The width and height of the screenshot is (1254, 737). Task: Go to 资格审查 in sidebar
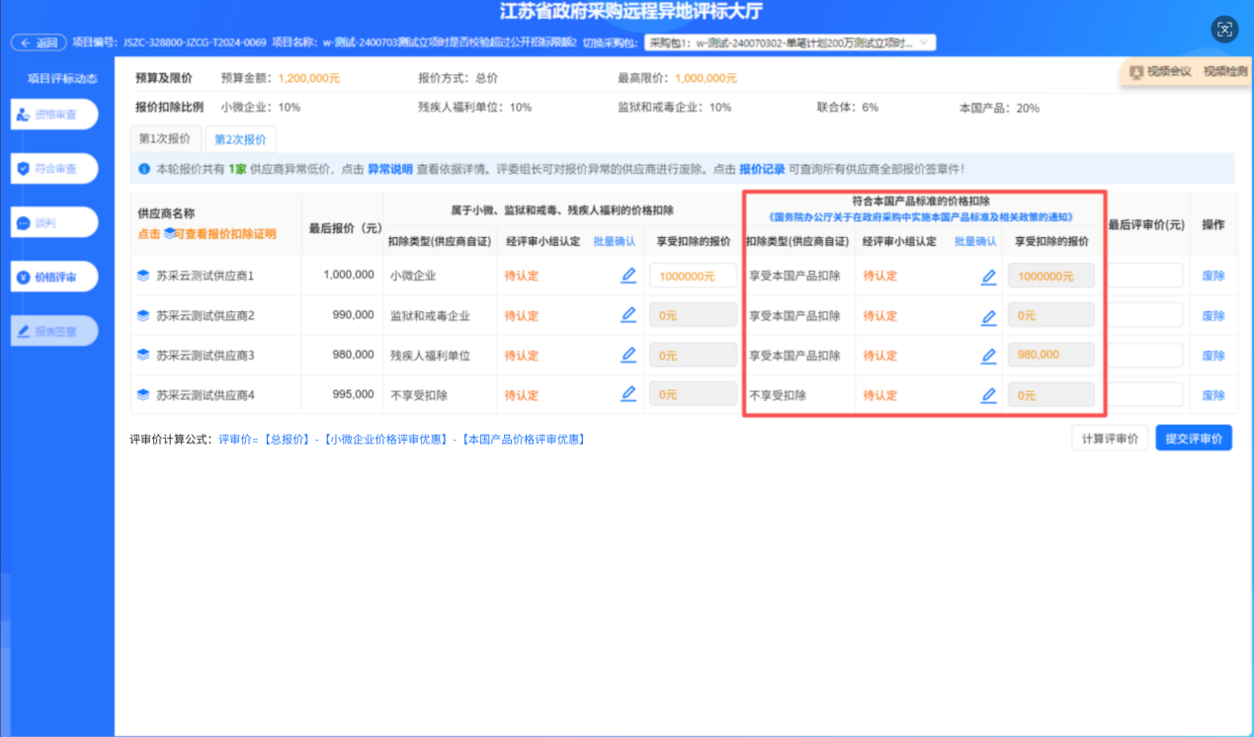(55, 115)
